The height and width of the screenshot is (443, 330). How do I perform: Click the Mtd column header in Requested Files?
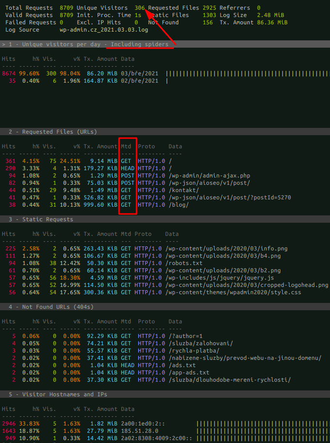[126, 146]
